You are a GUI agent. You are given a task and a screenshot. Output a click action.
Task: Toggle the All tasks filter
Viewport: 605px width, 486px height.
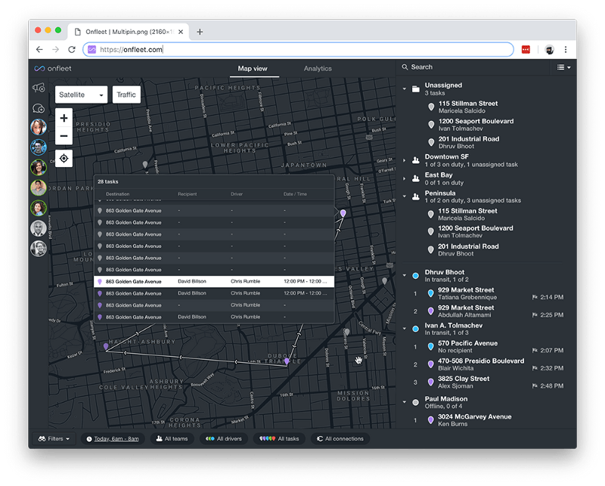pyautogui.click(x=279, y=438)
